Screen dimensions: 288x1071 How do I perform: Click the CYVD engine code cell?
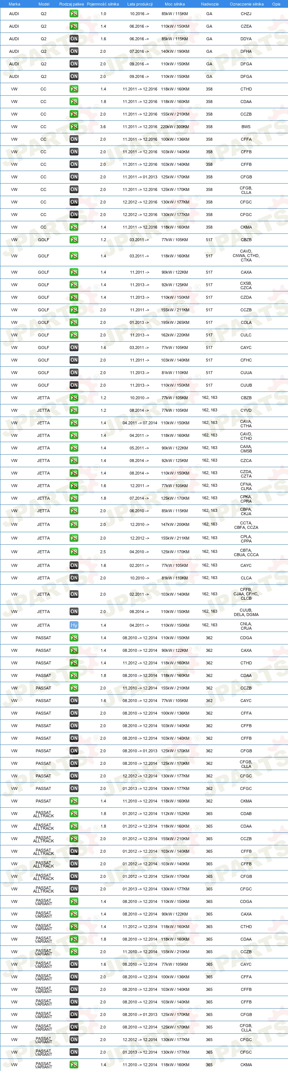(x=246, y=410)
